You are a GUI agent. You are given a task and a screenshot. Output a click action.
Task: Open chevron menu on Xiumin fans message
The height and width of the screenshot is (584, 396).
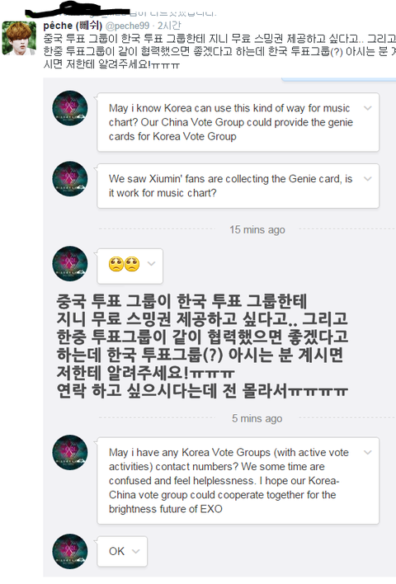point(368,179)
